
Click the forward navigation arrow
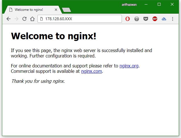pos(16,19)
